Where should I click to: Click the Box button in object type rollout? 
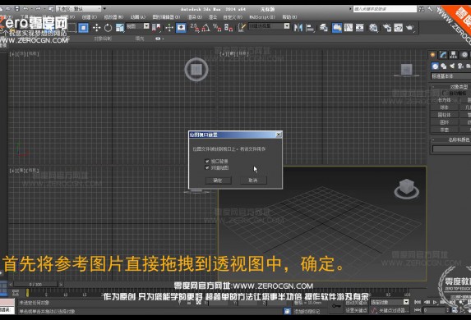coord(444,100)
